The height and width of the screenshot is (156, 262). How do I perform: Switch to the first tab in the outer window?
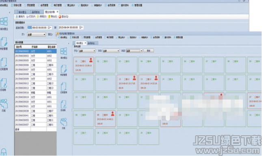tap(22, 12)
